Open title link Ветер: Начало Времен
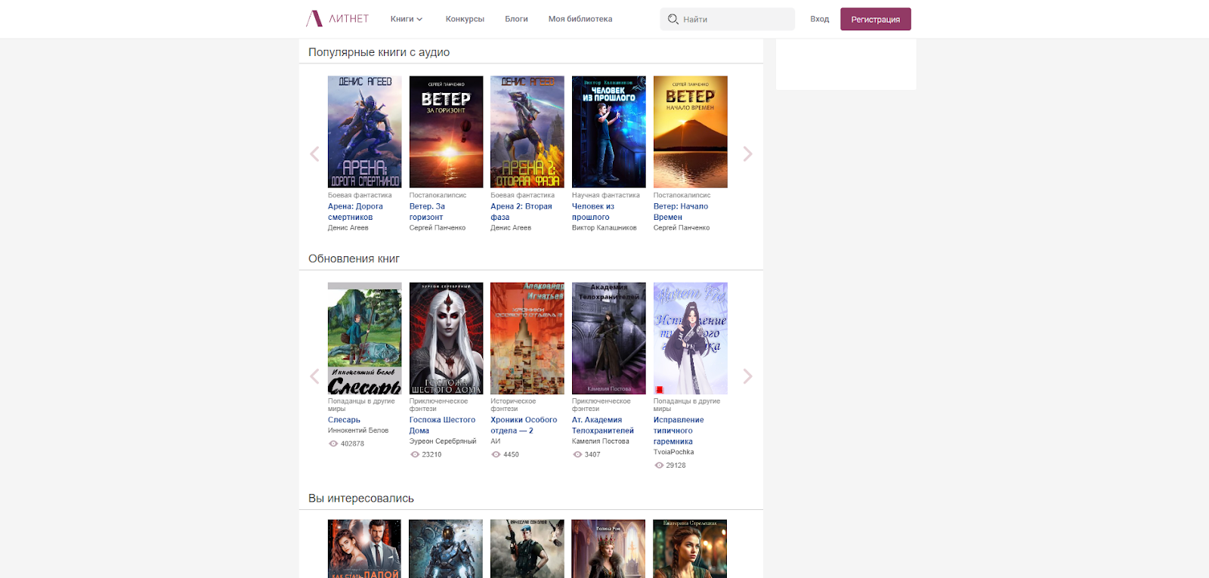The height and width of the screenshot is (578, 1209). [x=681, y=212]
